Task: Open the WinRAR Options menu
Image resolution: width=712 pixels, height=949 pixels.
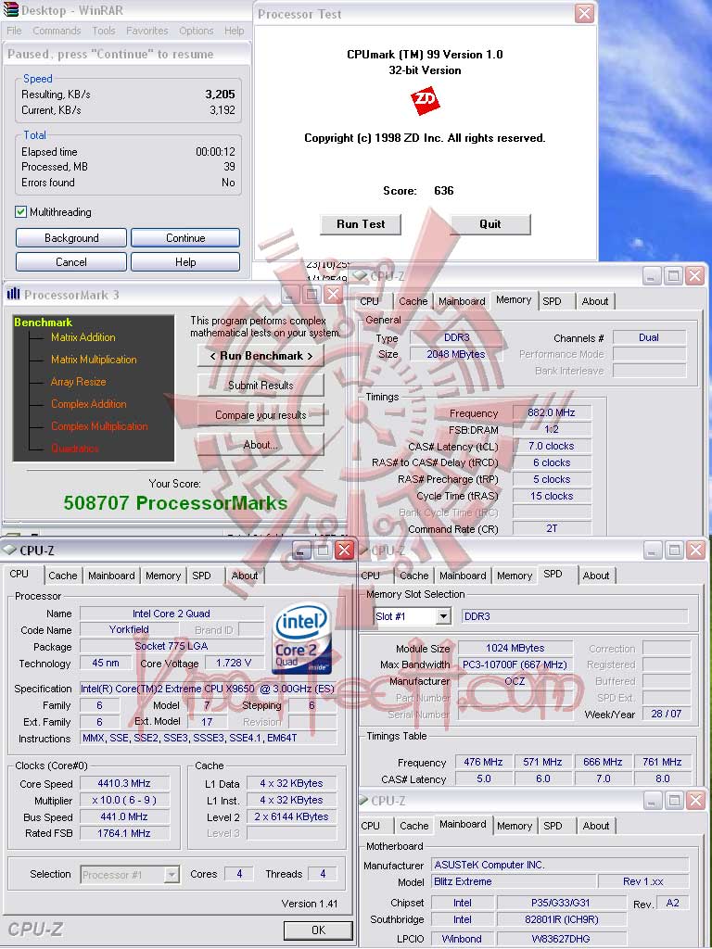Action: point(197,31)
